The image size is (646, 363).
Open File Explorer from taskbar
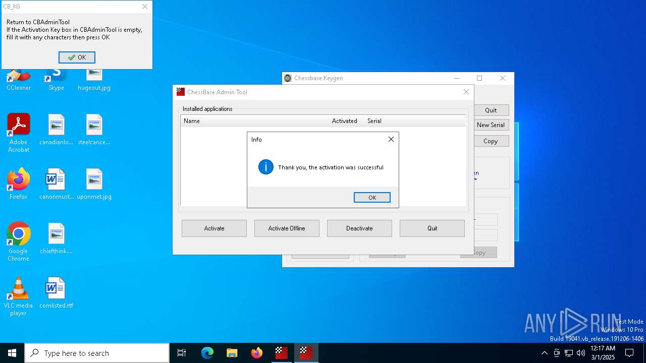pyautogui.click(x=232, y=353)
